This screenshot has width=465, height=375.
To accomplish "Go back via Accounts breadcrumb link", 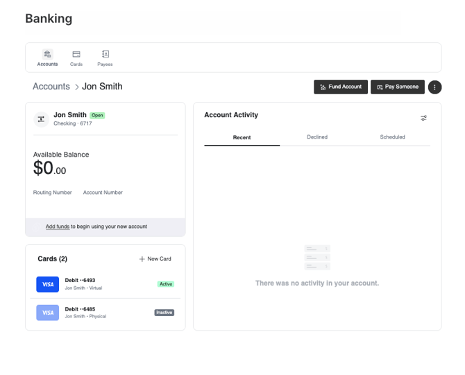I will point(51,87).
